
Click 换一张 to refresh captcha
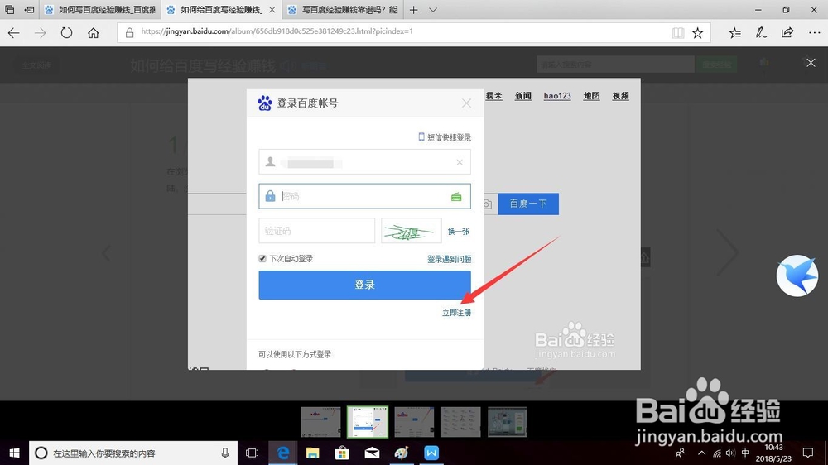tap(459, 231)
